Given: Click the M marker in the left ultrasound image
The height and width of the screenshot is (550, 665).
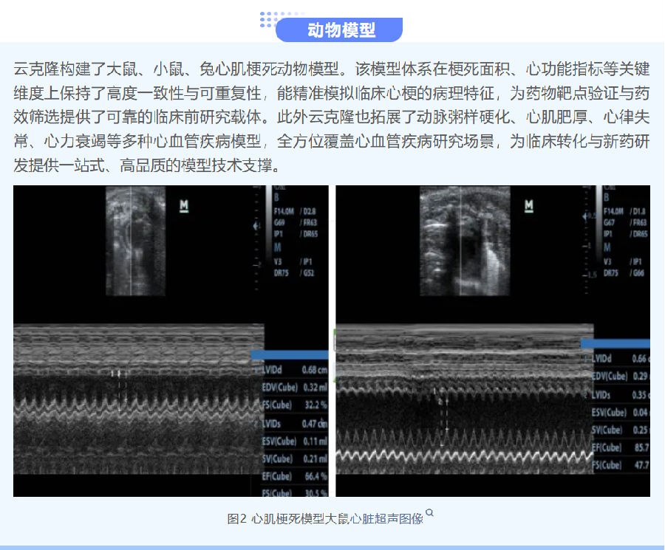Looking at the screenshot, I should pyautogui.click(x=184, y=206).
